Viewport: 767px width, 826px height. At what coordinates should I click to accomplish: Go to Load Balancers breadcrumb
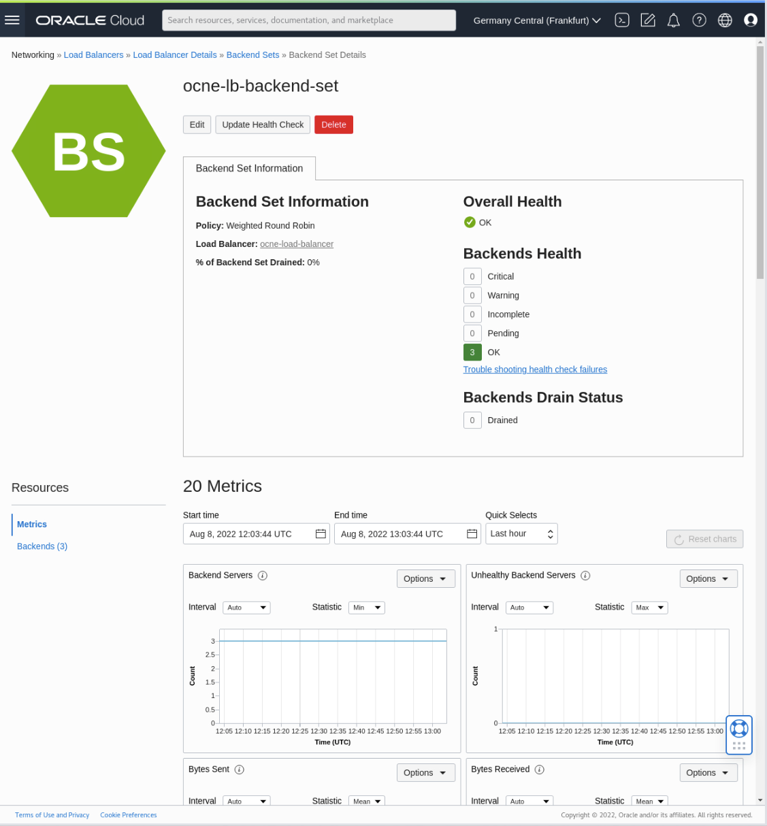click(x=93, y=55)
